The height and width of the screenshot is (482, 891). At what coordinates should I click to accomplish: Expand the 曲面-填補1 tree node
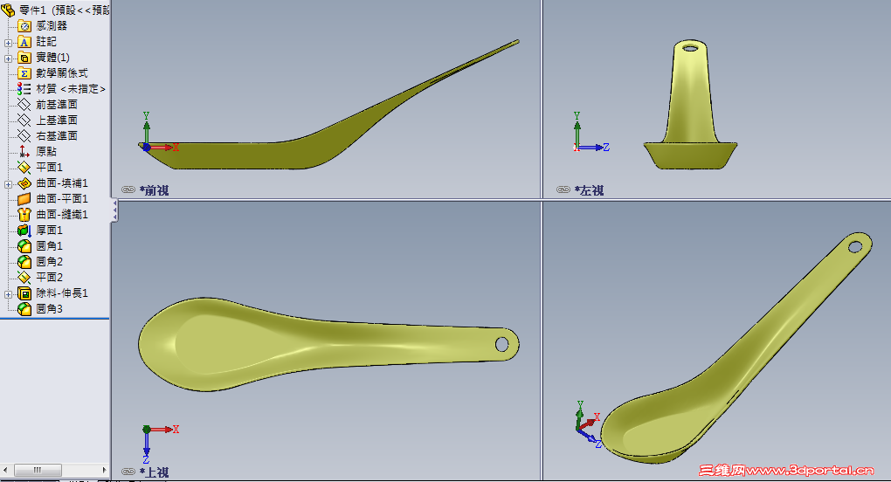8,184
